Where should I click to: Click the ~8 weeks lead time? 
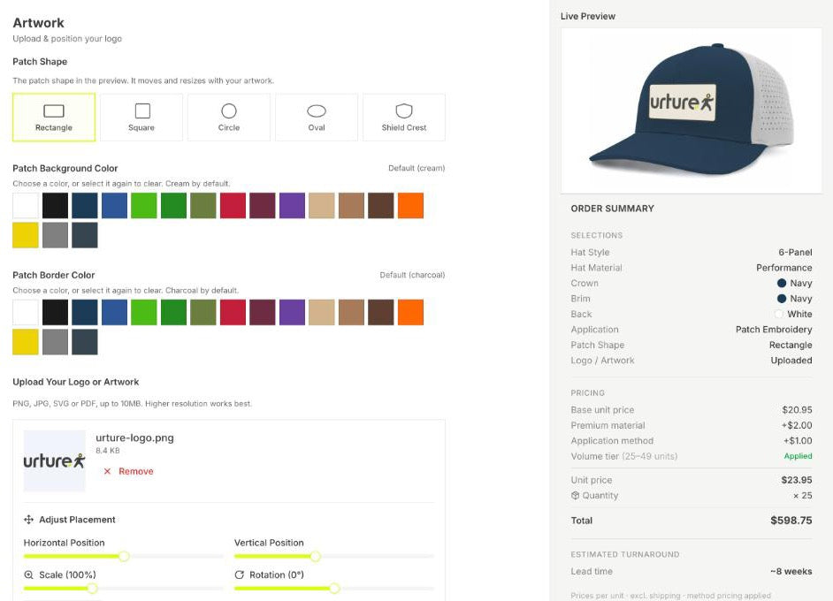point(791,571)
